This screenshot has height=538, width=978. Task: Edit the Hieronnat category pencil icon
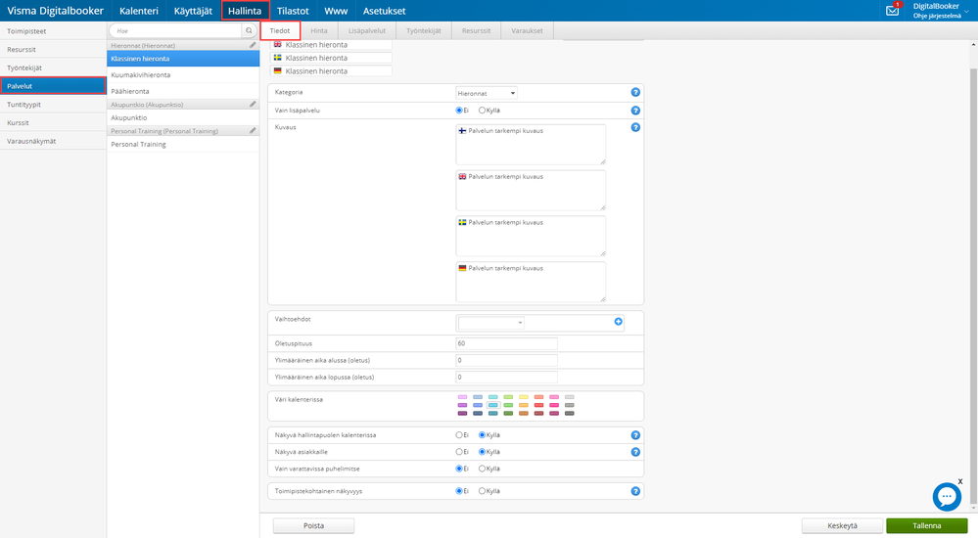253,45
